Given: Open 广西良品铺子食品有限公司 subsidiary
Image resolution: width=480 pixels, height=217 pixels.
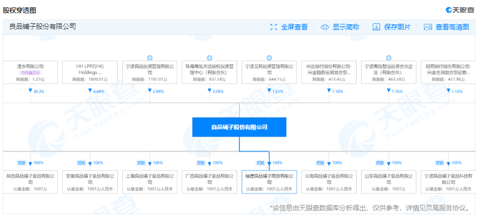Looking at the screenshot, I should [x=209, y=182].
